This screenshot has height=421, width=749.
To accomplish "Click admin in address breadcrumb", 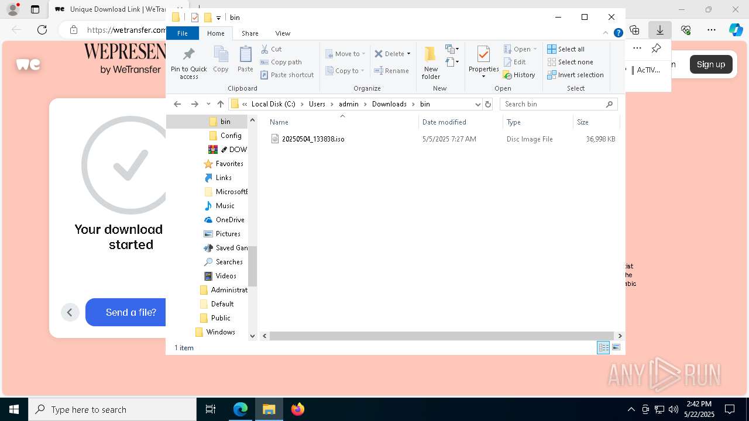I will tap(348, 104).
